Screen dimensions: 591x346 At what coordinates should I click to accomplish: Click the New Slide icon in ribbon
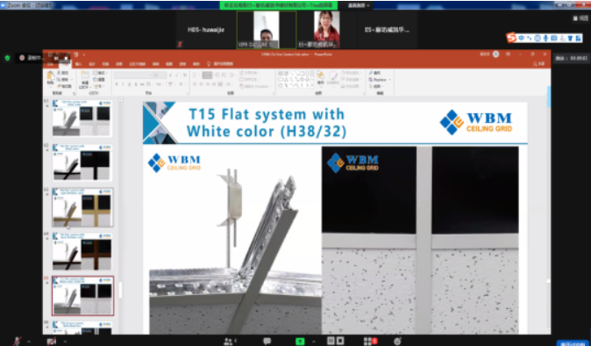[x=85, y=78]
